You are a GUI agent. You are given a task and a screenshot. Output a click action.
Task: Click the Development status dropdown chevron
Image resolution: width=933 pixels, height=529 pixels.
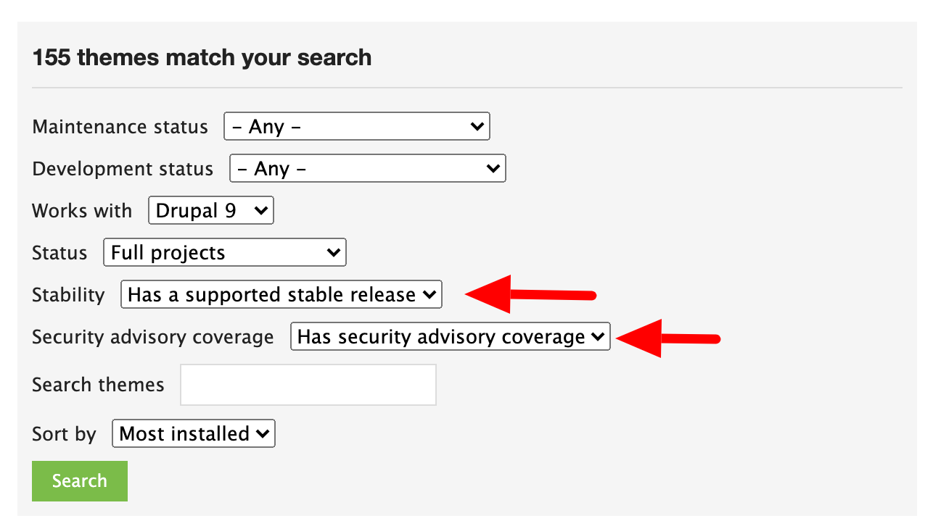tap(494, 168)
